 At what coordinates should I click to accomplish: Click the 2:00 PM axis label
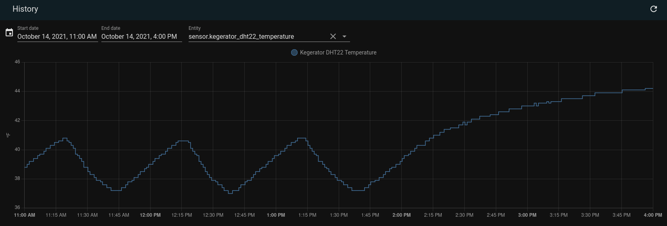pos(402,215)
